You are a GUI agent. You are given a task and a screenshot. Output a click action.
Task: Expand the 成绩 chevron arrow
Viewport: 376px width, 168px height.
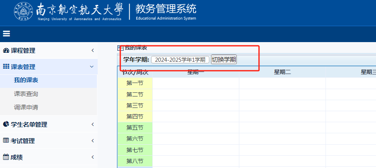tap(92, 157)
